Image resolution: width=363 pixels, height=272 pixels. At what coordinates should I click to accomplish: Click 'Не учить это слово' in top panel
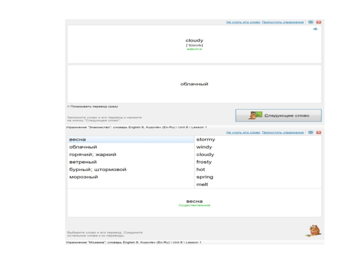tap(243, 22)
